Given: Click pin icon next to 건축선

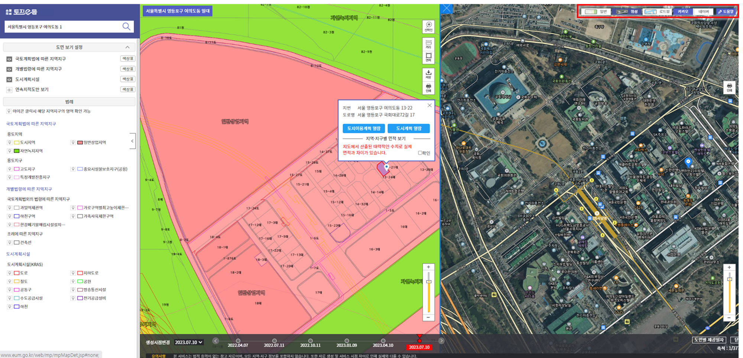Looking at the screenshot, I should [x=9, y=243].
